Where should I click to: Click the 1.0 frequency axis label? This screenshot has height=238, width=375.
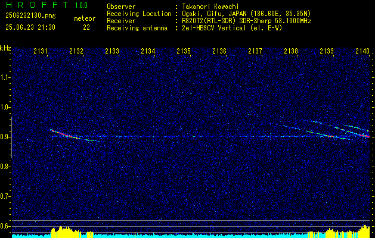click(5, 107)
